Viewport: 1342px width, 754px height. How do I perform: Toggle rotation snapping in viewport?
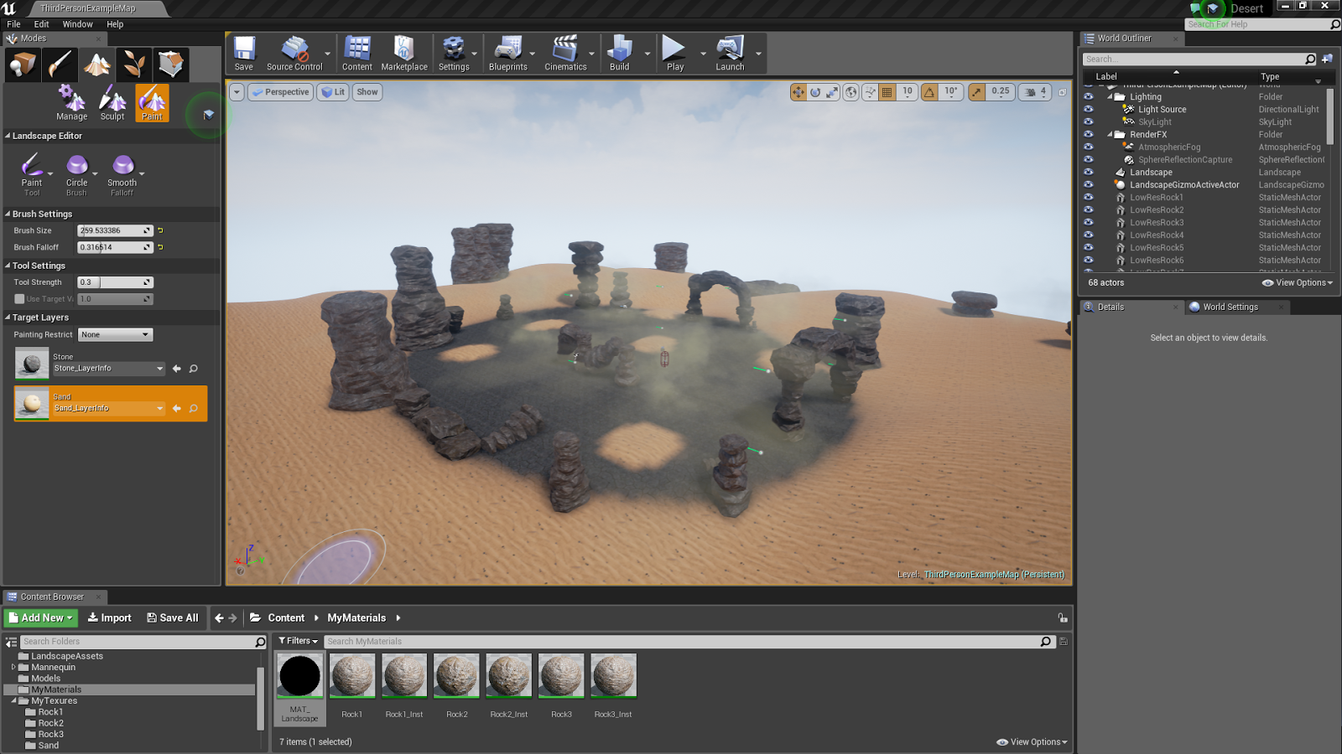929,92
